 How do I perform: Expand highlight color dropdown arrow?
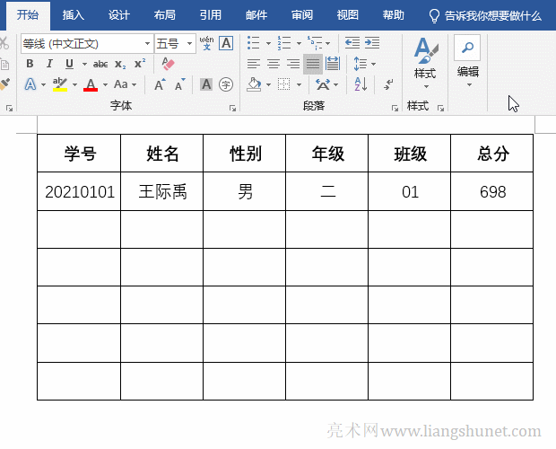[x=74, y=84]
